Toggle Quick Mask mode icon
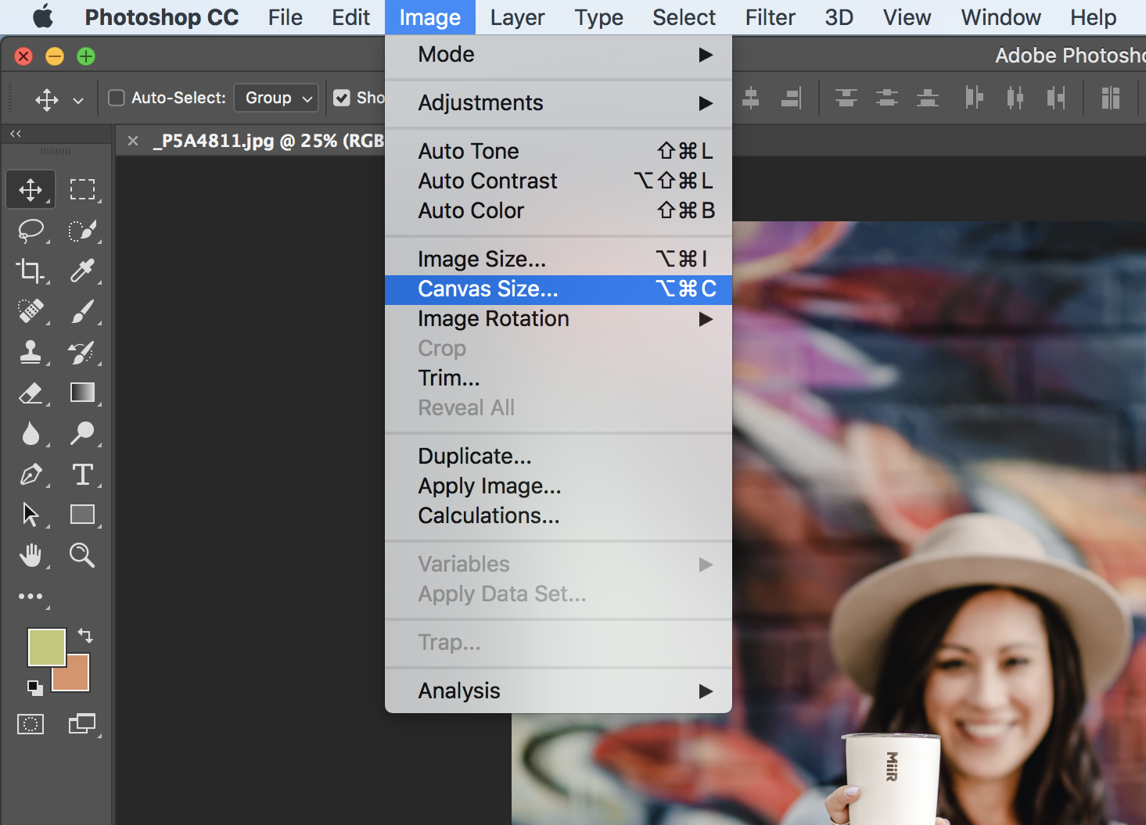 coord(31,725)
